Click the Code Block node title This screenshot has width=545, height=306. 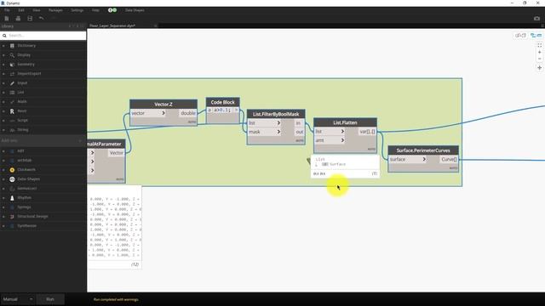[x=223, y=102]
